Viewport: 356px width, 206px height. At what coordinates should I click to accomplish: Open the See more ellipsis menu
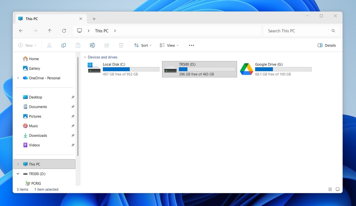[x=191, y=45]
